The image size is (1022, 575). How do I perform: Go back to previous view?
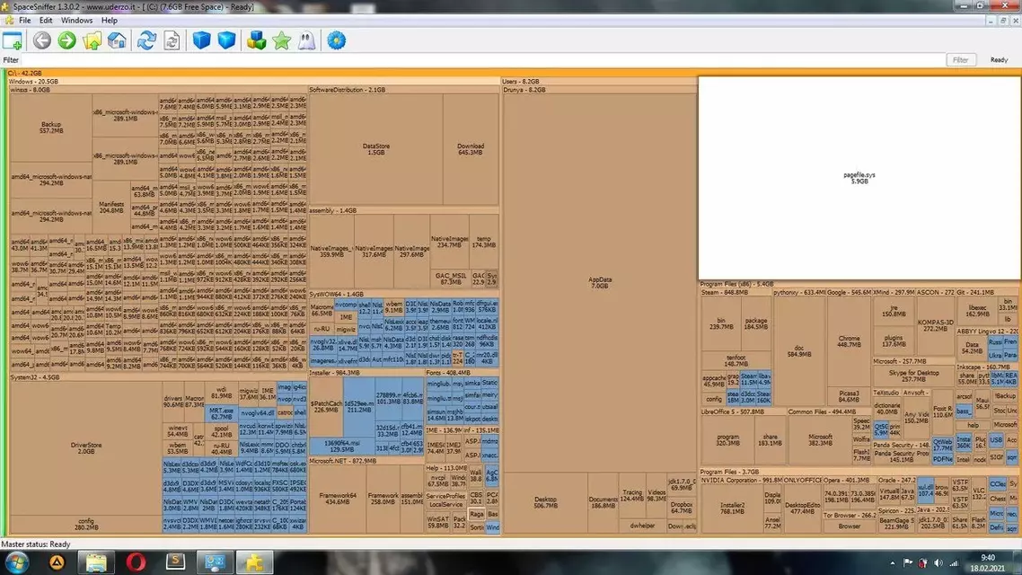[x=41, y=40]
